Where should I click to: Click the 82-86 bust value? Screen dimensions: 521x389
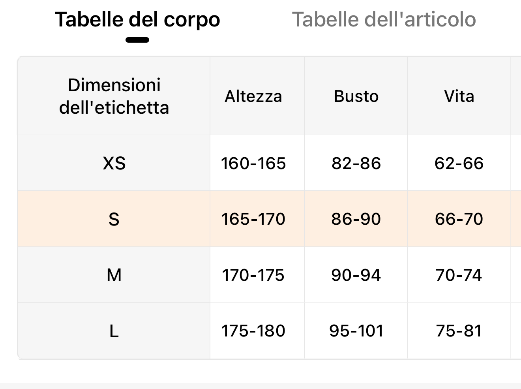[356, 163]
